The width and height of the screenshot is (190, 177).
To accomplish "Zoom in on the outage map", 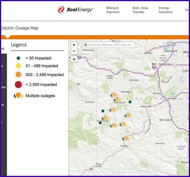I will click(74, 45).
